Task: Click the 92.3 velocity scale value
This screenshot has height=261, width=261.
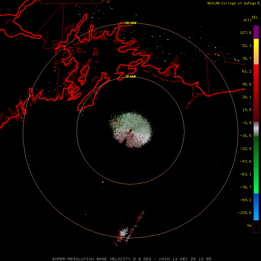Action: pyautogui.click(x=247, y=46)
